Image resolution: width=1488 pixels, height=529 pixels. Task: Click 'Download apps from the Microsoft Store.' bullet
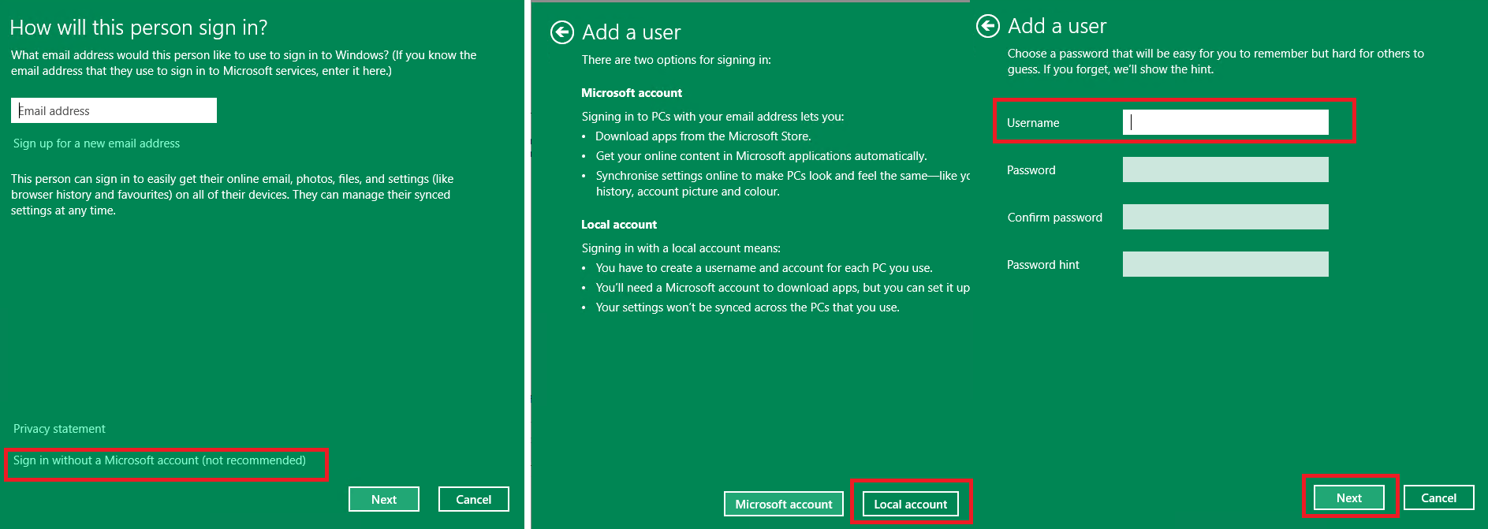click(x=703, y=136)
